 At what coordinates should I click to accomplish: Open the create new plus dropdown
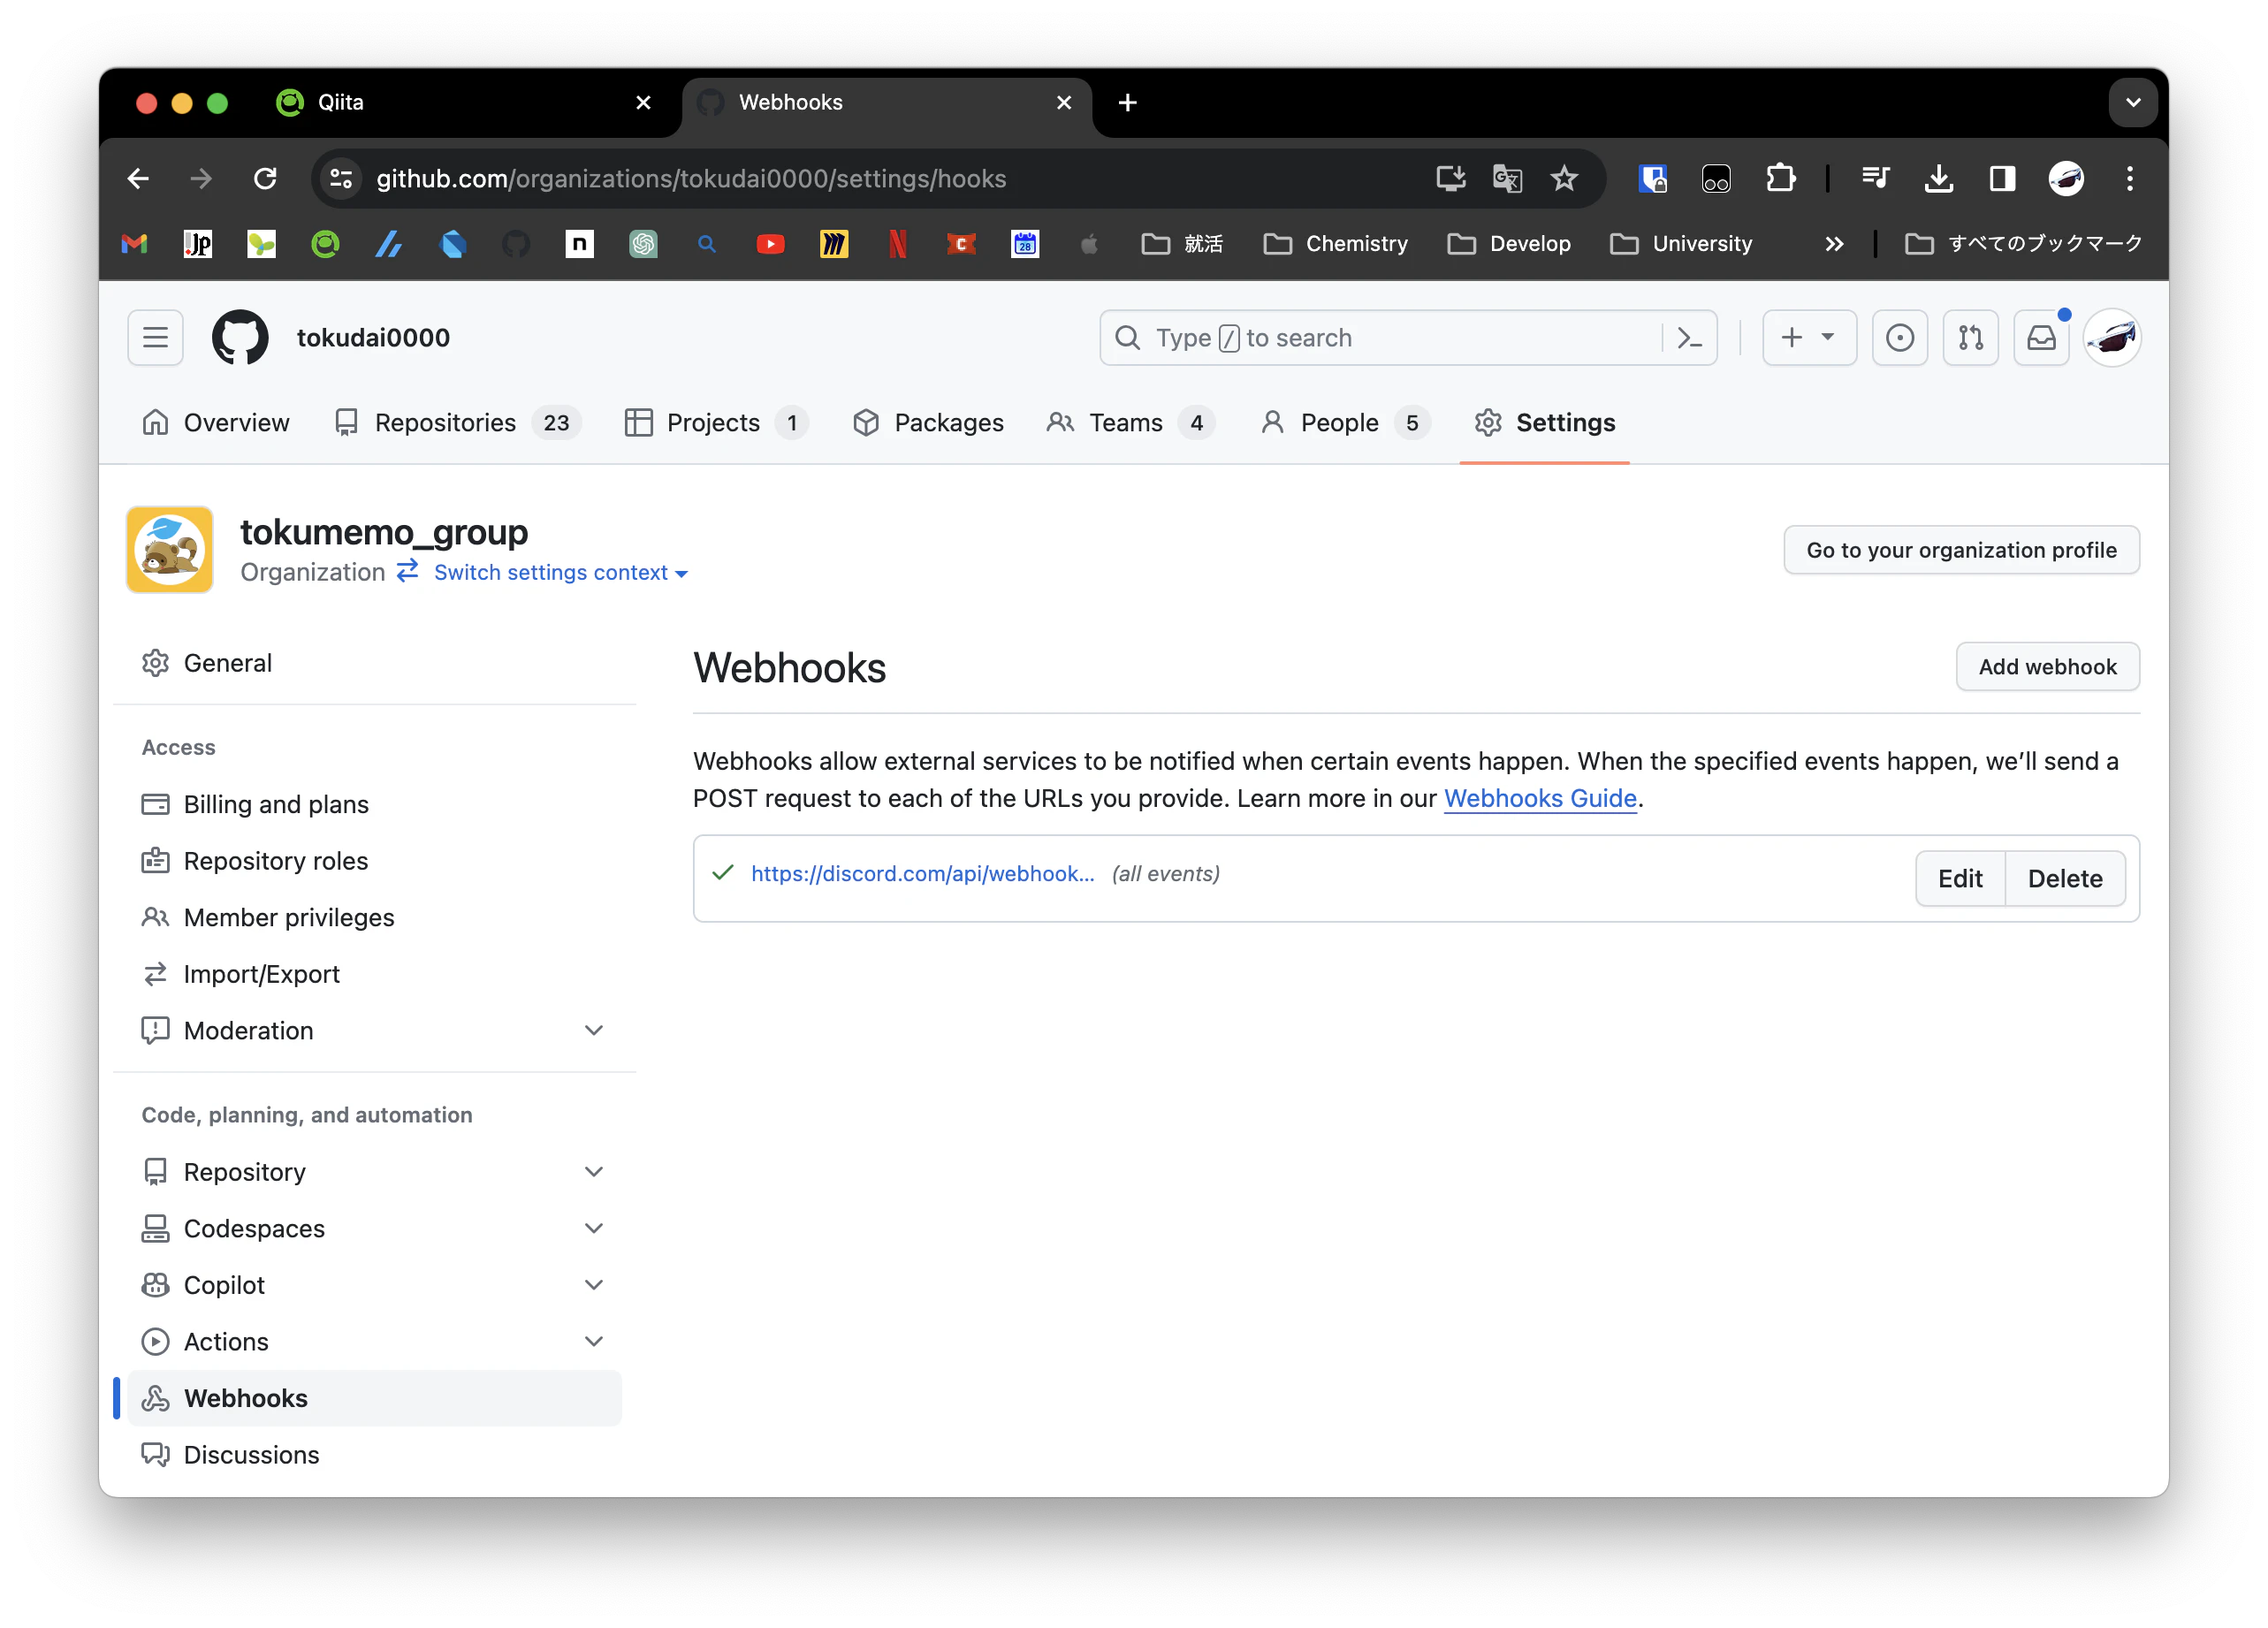point(1808,338)
